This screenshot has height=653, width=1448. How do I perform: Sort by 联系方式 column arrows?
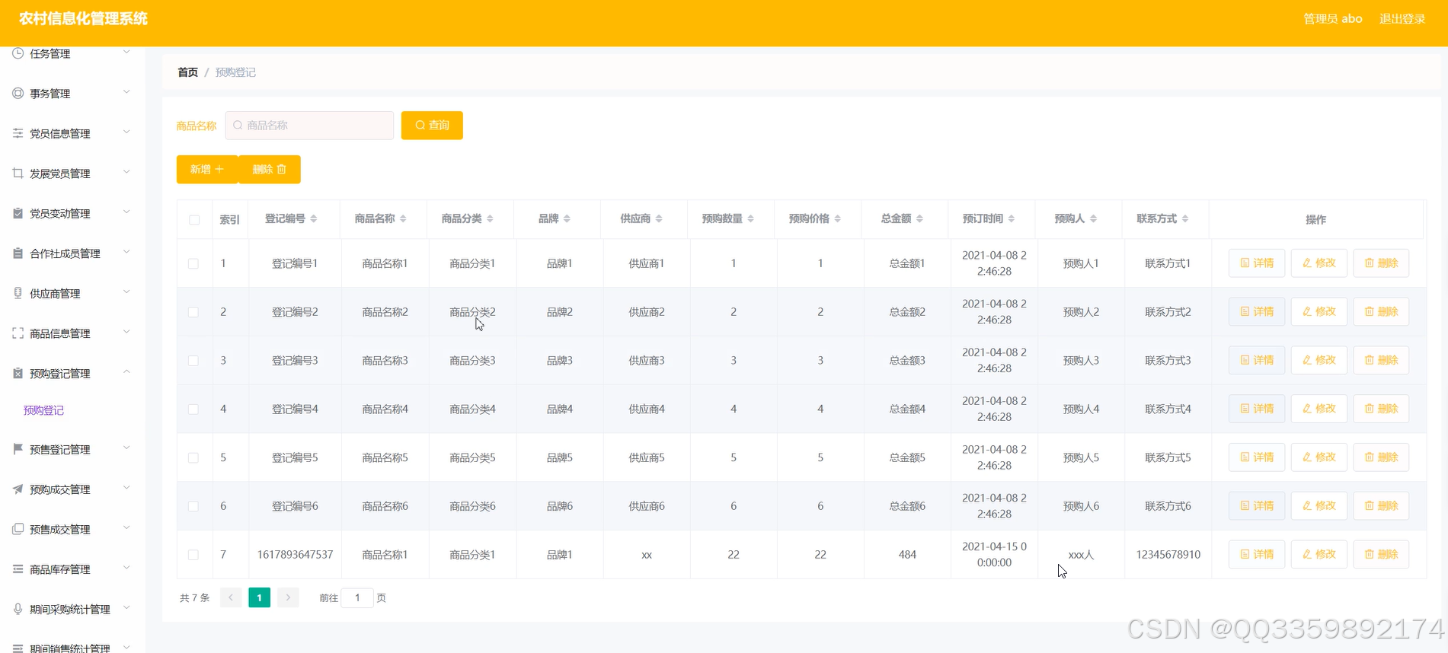tap(1185, 219)
